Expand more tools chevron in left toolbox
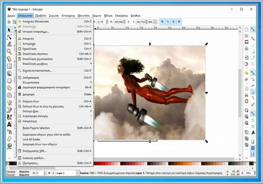Viewport: 263px width, 184px height. click(9, 158)
